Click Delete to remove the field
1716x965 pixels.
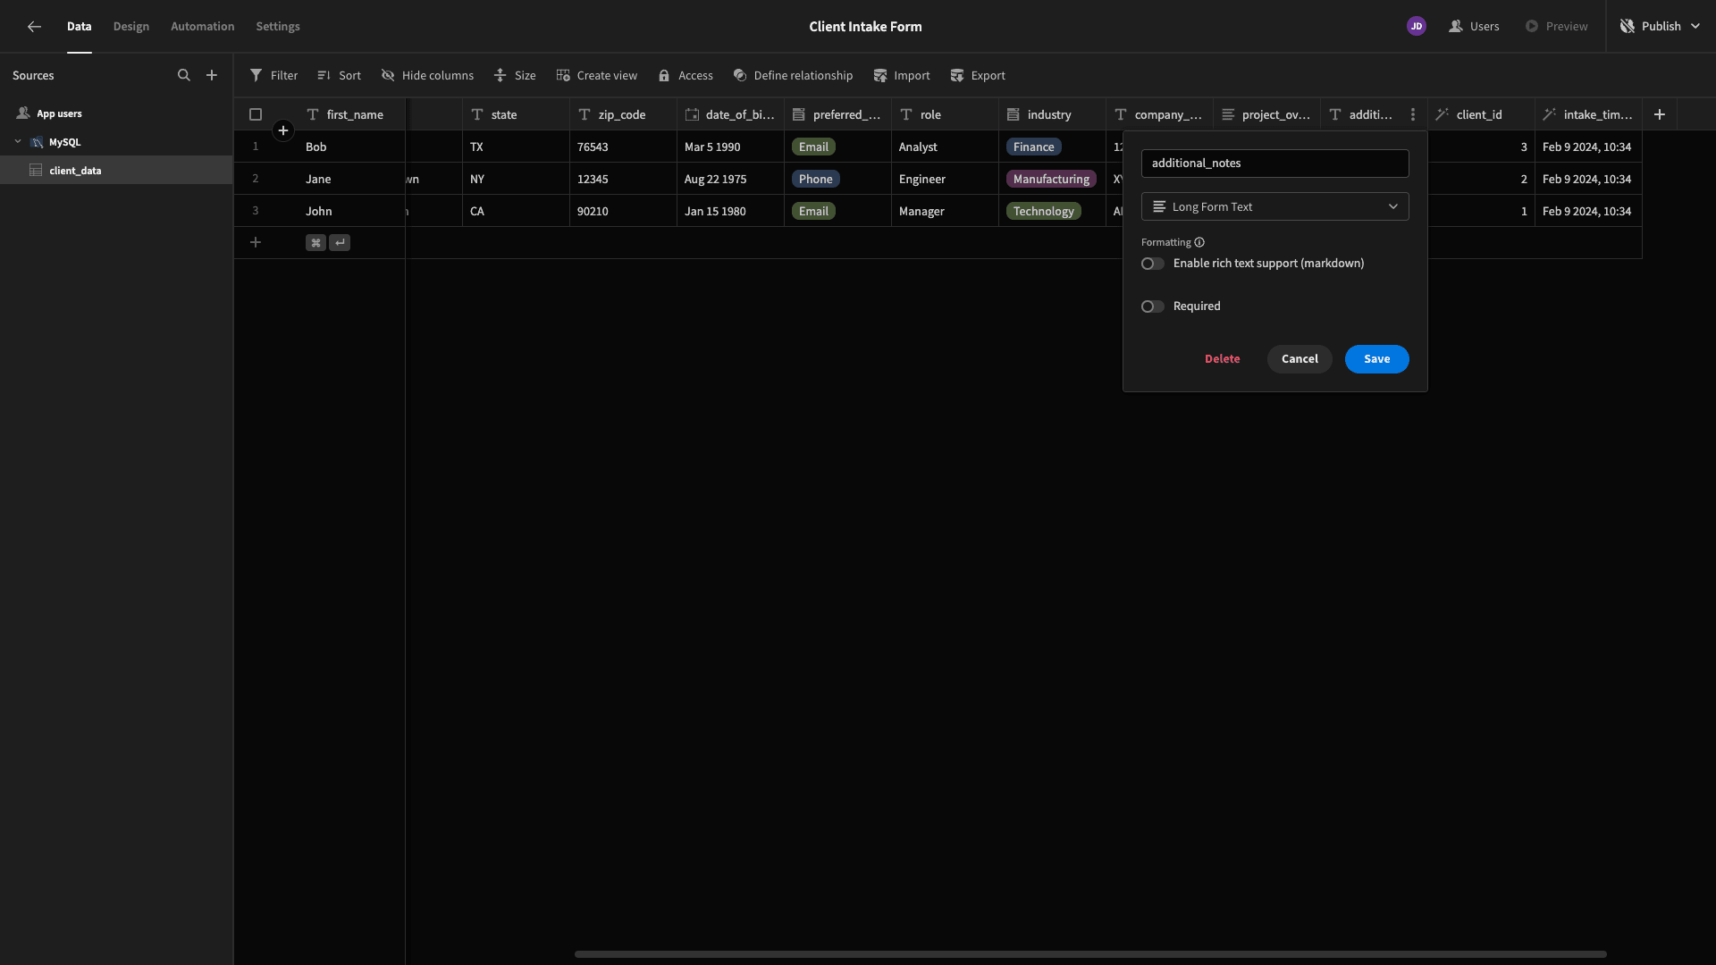[x=1222, y=359]
